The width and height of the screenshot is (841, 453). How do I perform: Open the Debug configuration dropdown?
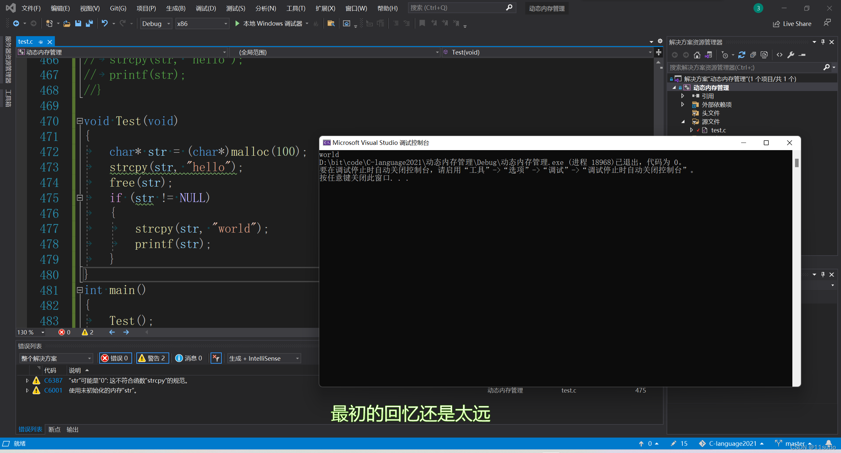(156, 24)
